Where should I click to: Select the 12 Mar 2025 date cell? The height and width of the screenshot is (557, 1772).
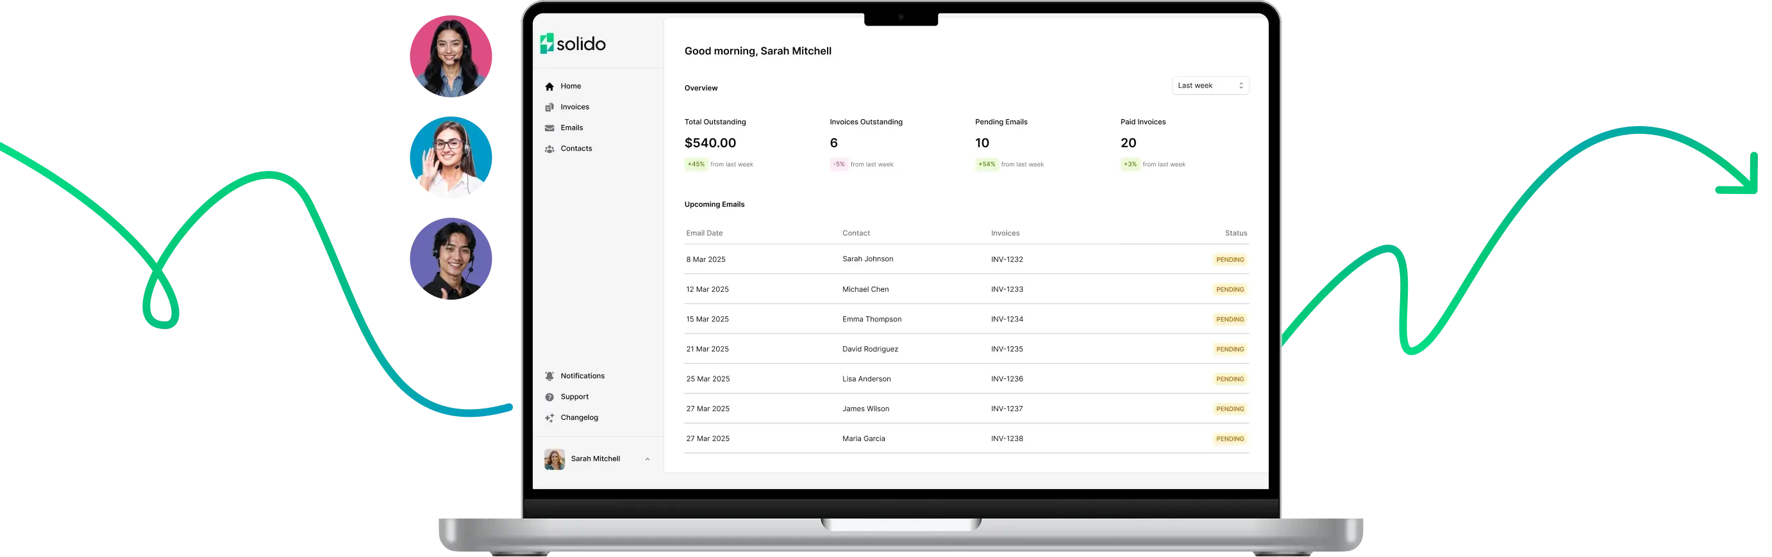pos(706,290)
